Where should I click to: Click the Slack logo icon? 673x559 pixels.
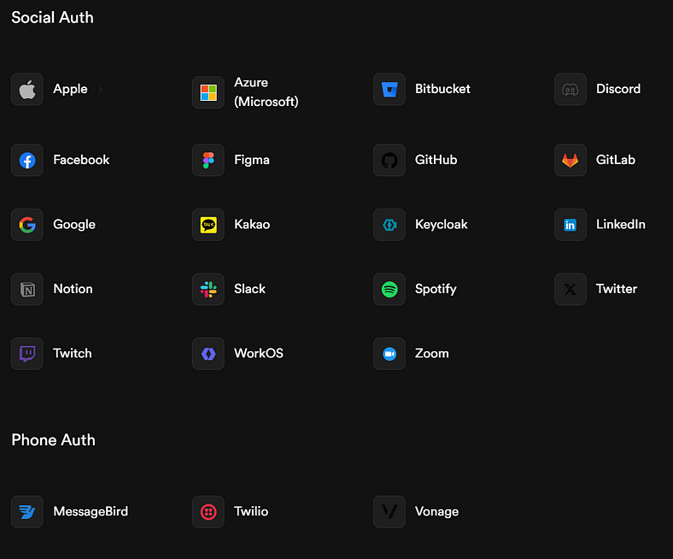coord(208,289)
